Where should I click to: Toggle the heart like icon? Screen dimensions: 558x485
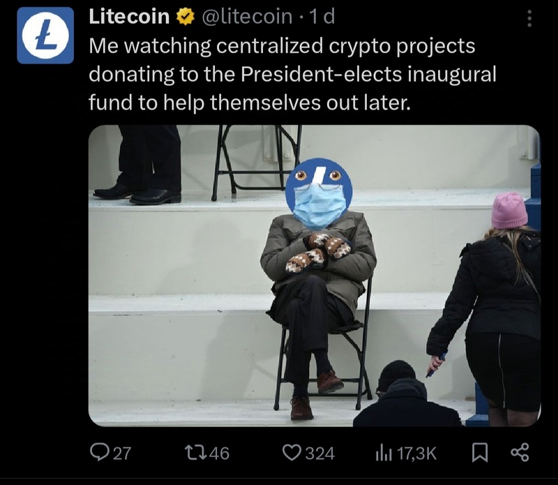[292, 453]
